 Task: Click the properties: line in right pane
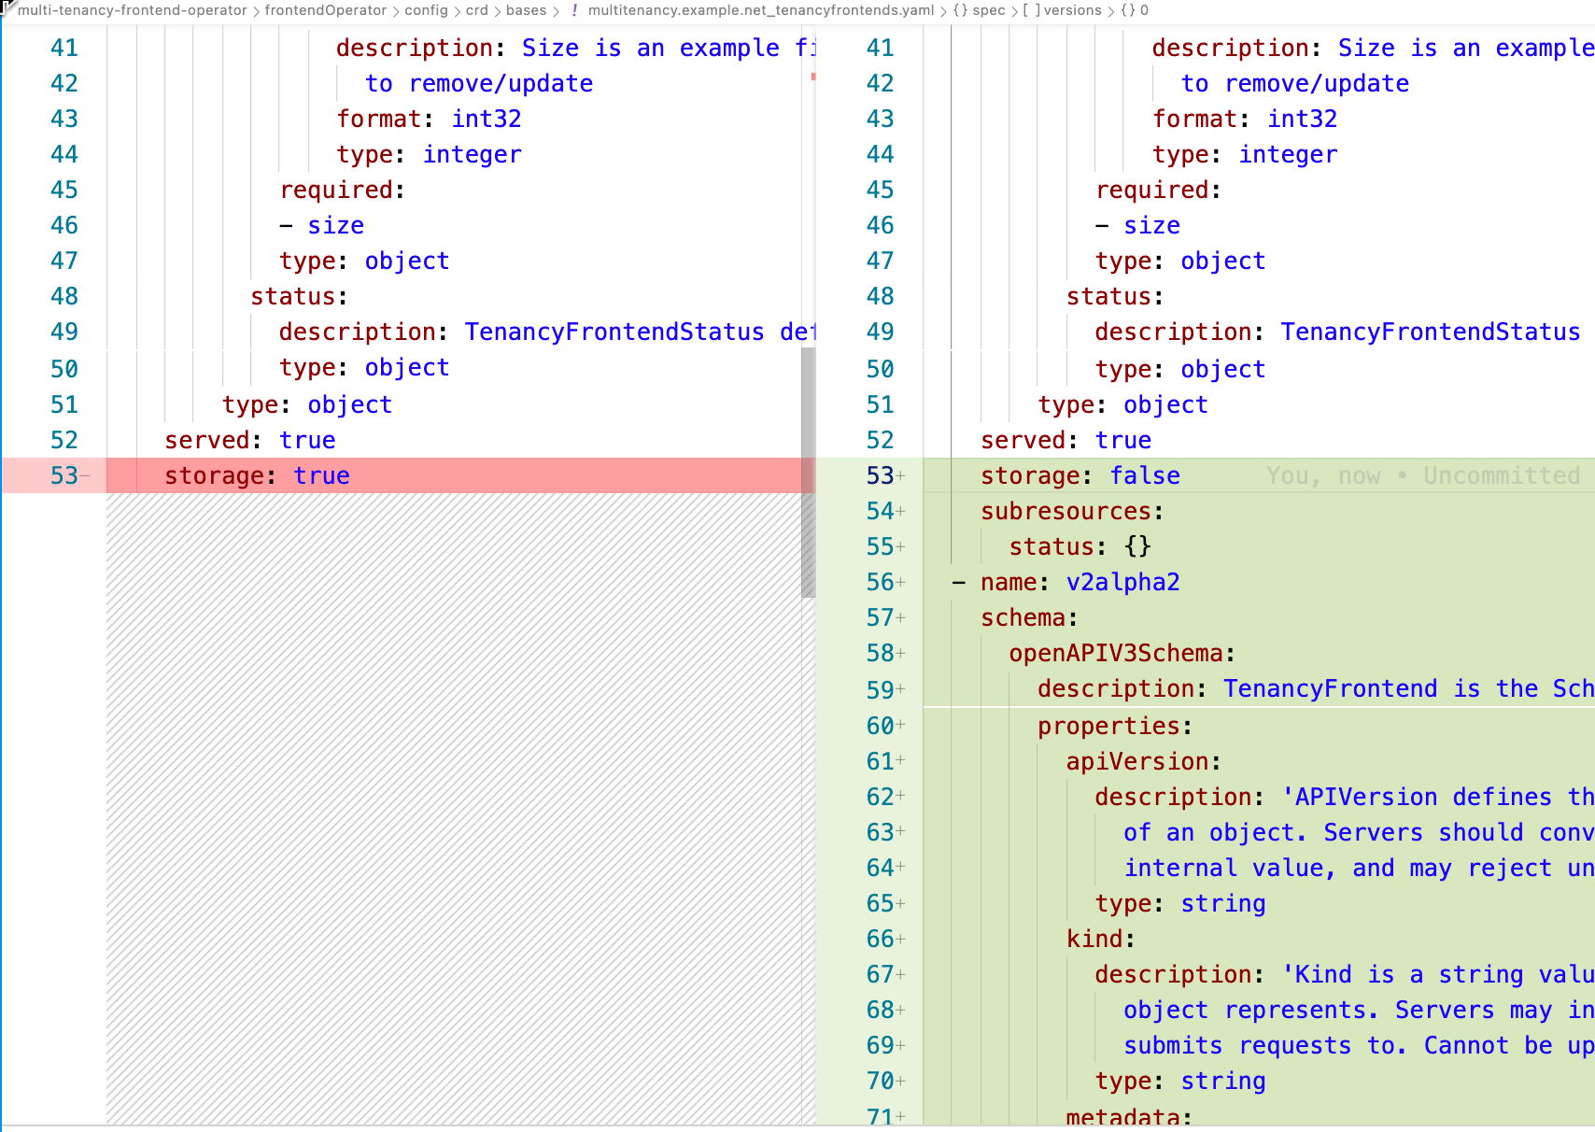pyautogui.click(x=1115, y=726)
